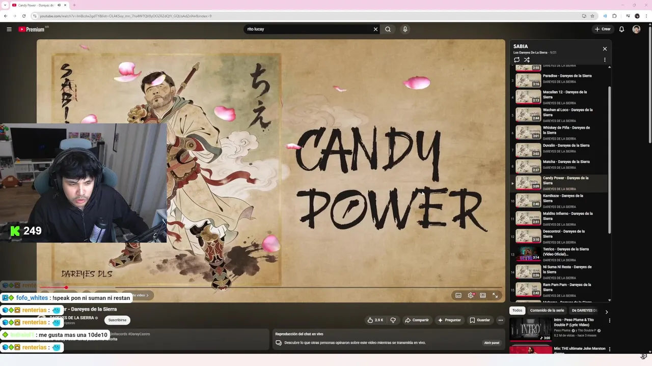The image size is (652, 366).
Task: Click the playlist panel scrollbar
Action: click(x=609, y=159)
